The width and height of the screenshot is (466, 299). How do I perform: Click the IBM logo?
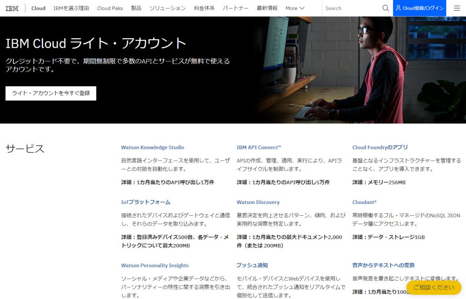(12, 8)
